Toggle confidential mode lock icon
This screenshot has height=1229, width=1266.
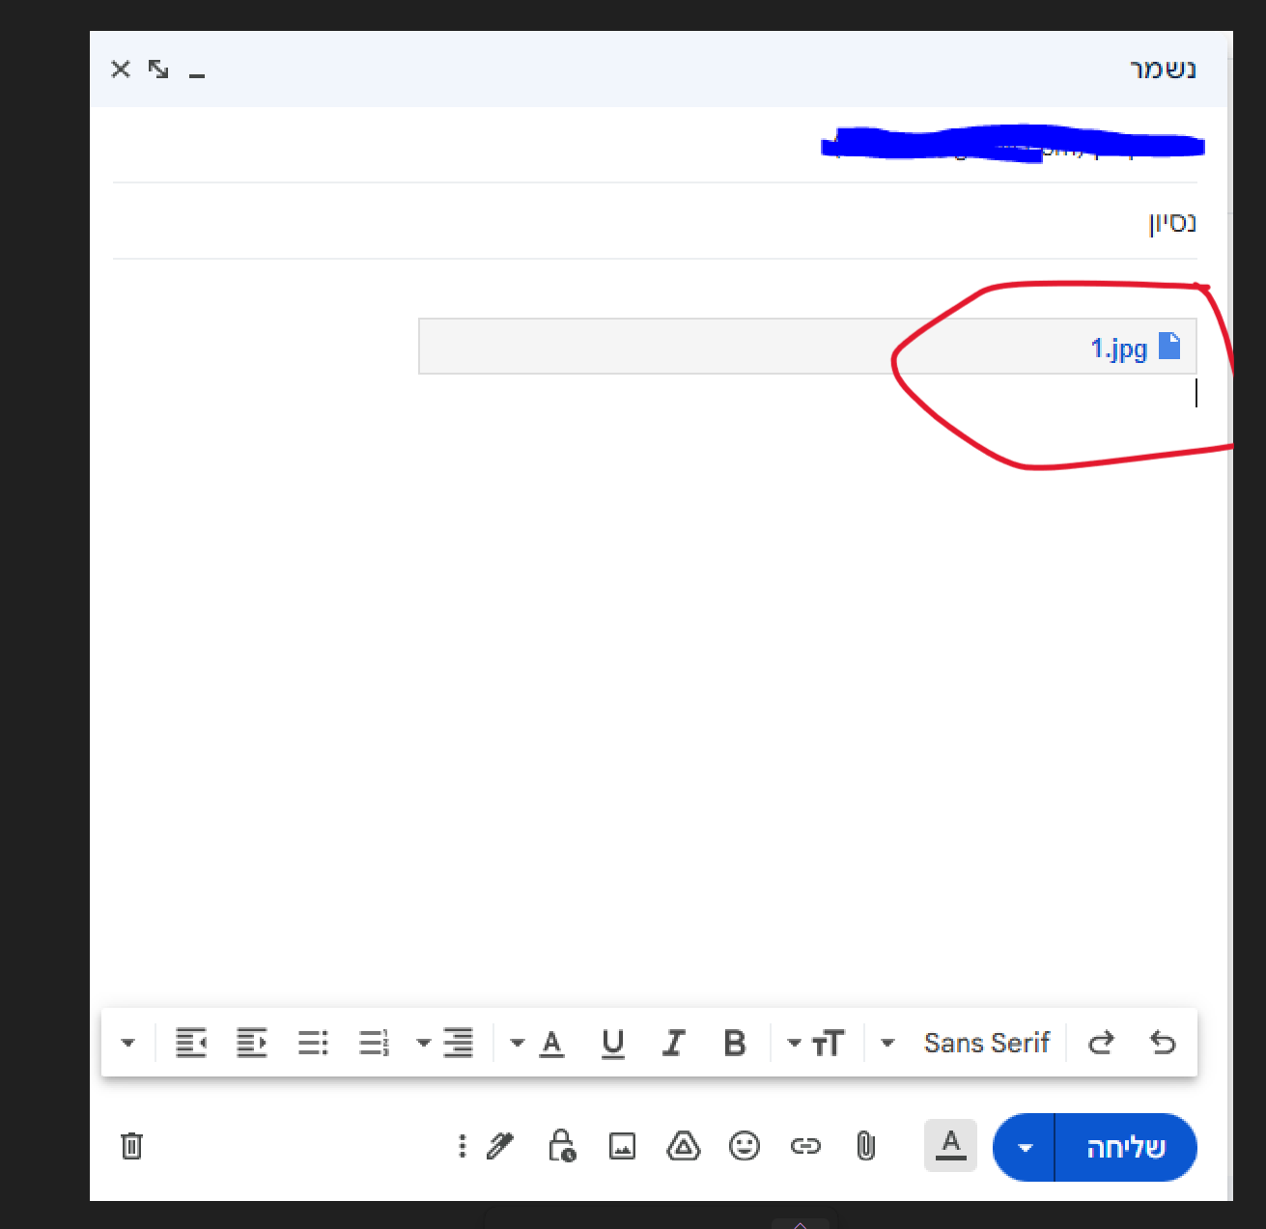coord(561,1146)
